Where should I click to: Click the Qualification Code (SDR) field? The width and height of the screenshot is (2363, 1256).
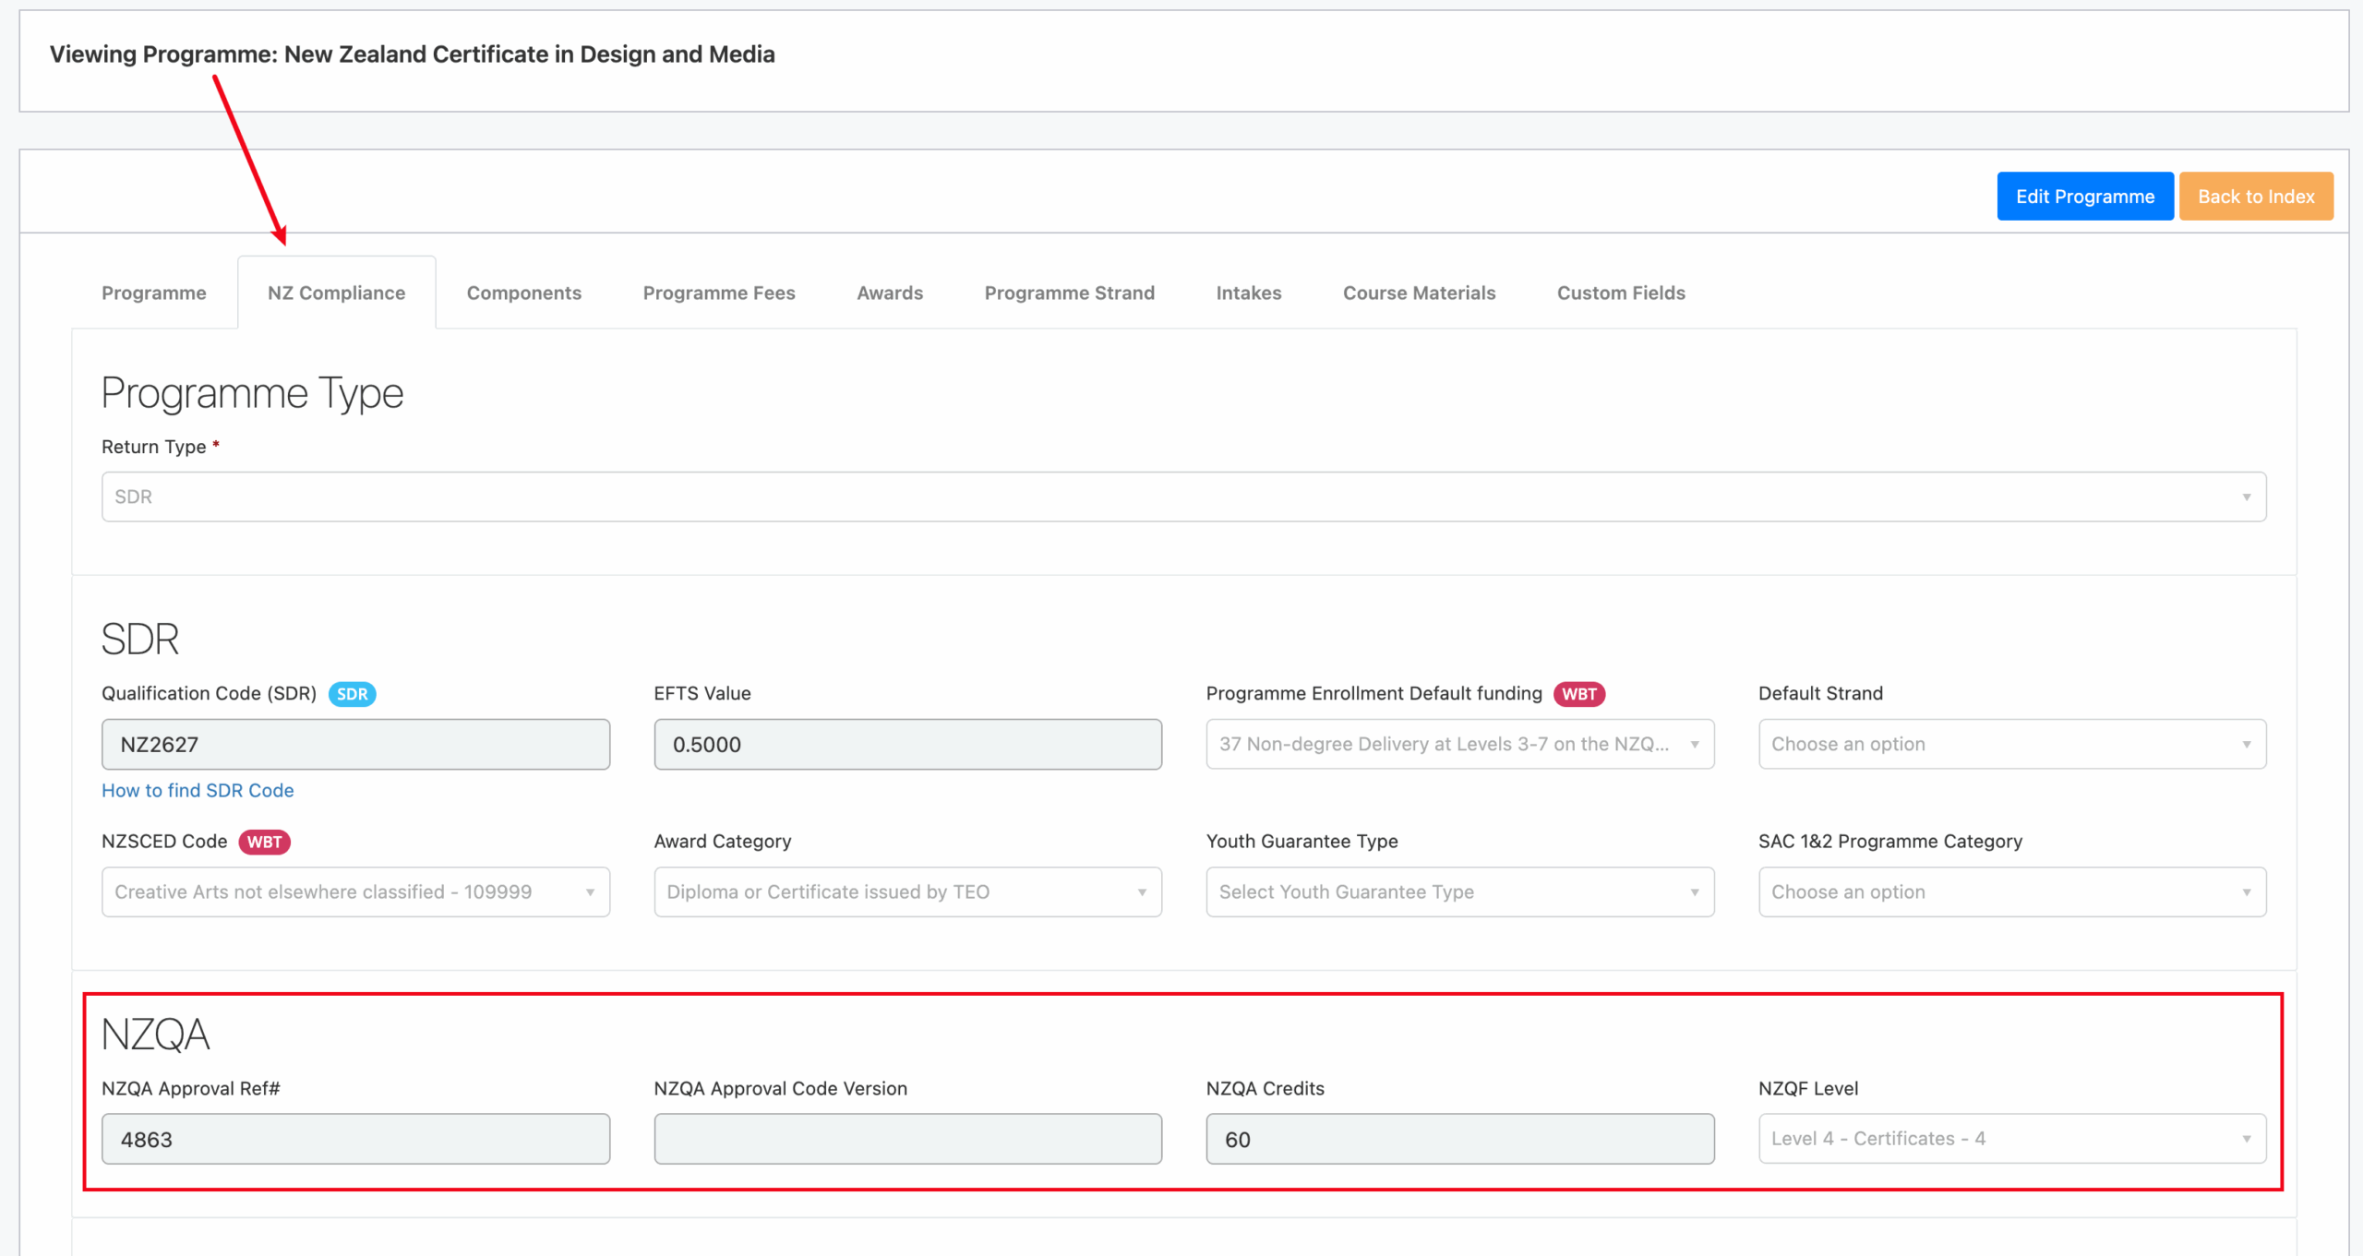point(355,744)
